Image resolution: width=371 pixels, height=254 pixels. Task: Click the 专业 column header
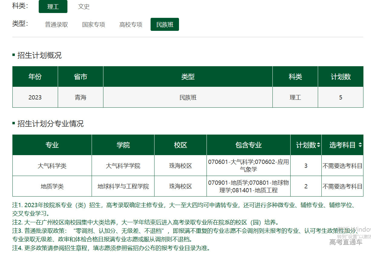[52, 145]
